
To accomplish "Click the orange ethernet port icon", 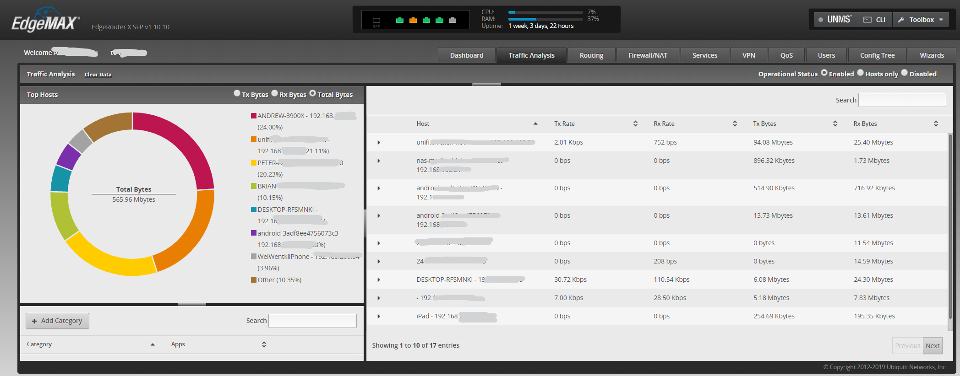I will tap(413, 20).
